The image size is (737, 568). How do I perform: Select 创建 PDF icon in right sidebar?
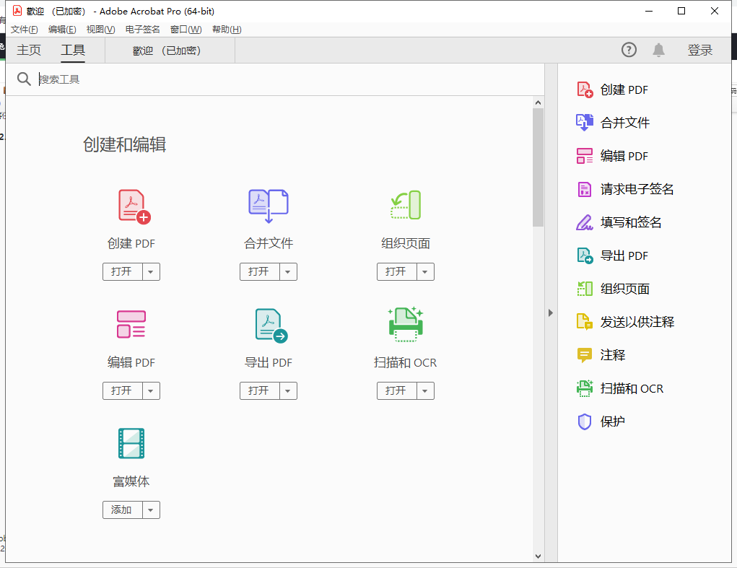point(585,89)
